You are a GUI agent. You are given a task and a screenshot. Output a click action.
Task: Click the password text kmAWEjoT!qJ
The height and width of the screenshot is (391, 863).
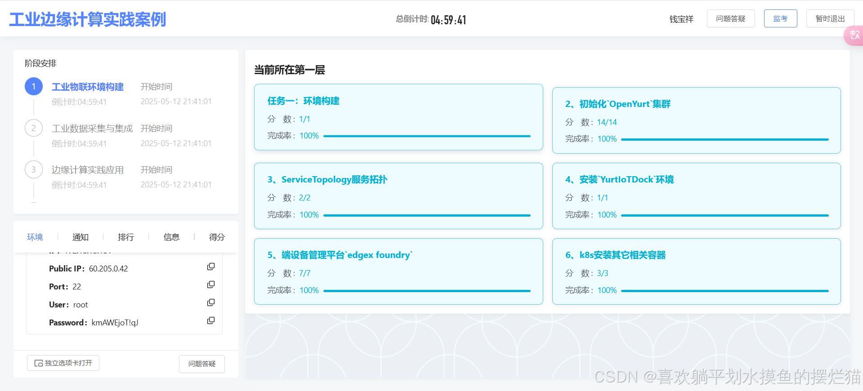(x=115, y=323)
